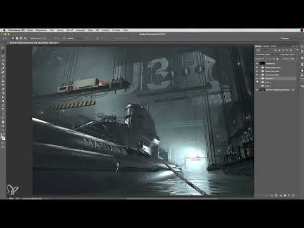Select the Eyedropper tool

pos(3,68)
